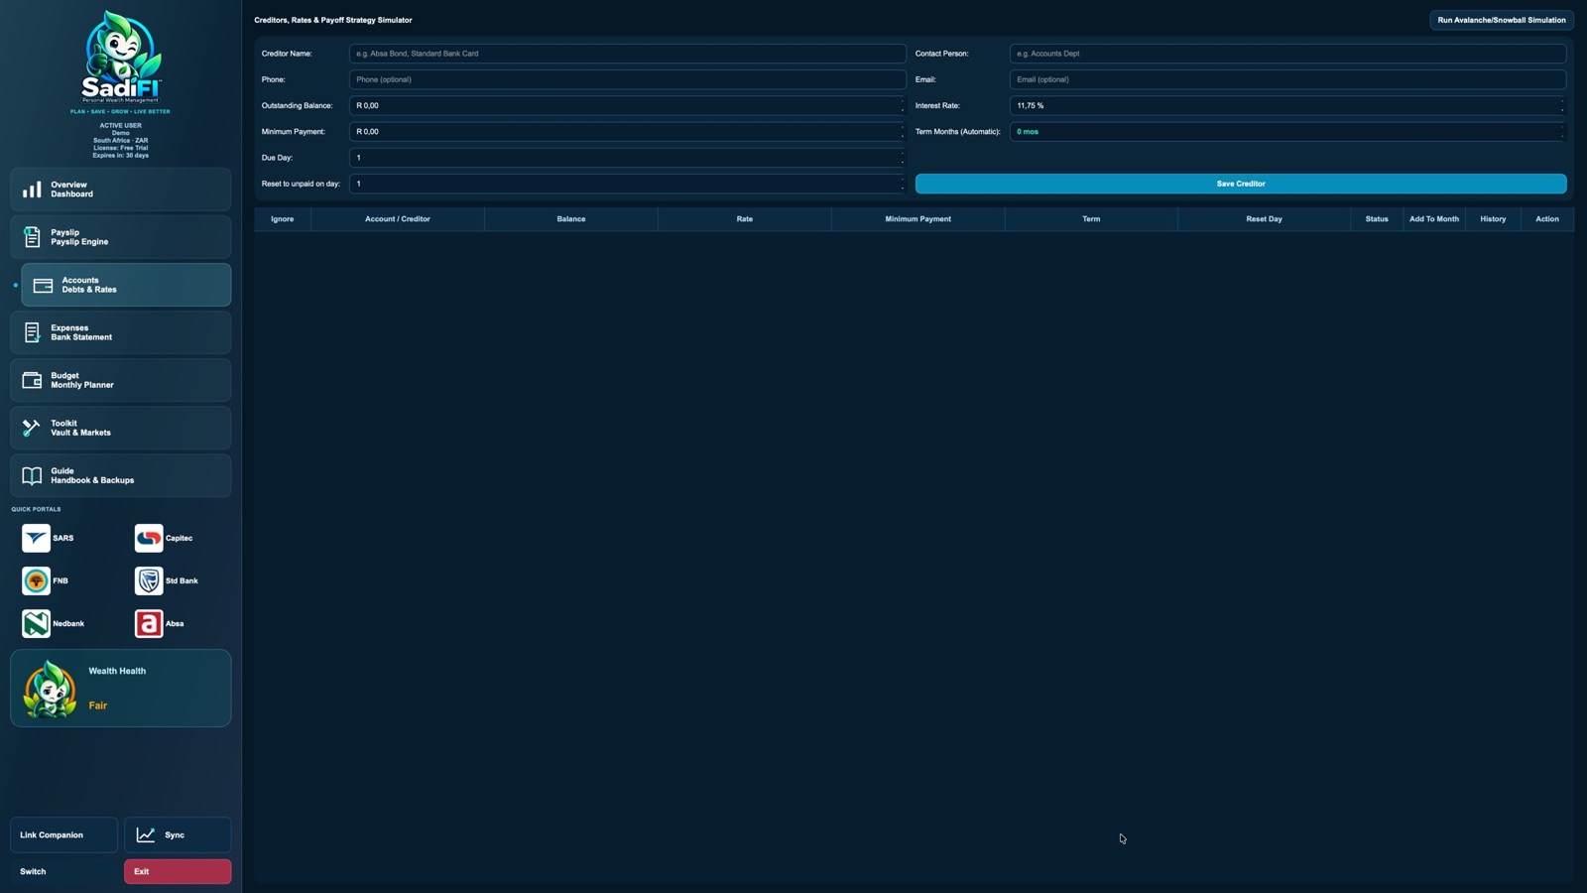This screenshot has height=893, width=1587.
Task: Click the Email optional field
Action: coord(1288,79)
